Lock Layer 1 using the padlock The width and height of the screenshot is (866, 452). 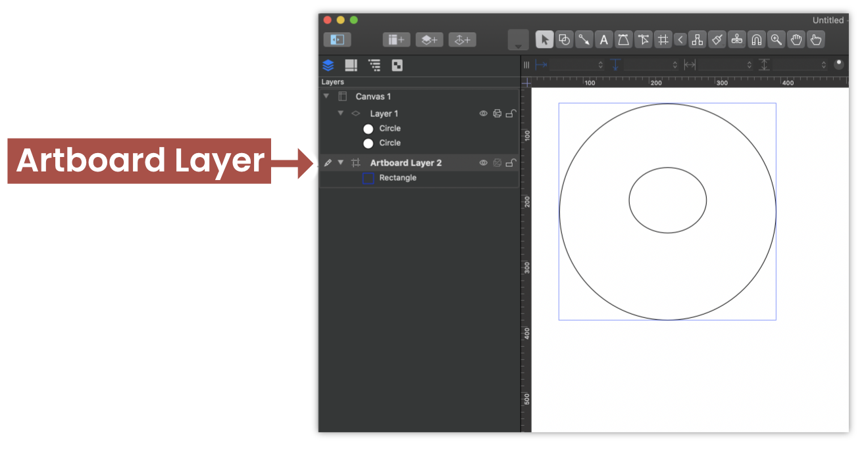tap(511, 114)
